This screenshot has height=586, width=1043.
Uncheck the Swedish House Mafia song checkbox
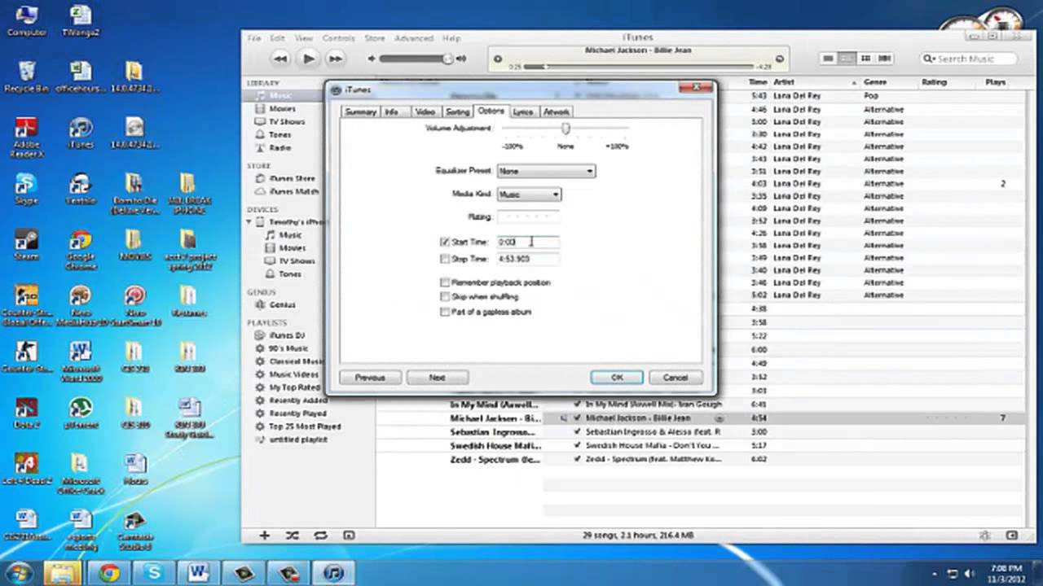(578, 446)
